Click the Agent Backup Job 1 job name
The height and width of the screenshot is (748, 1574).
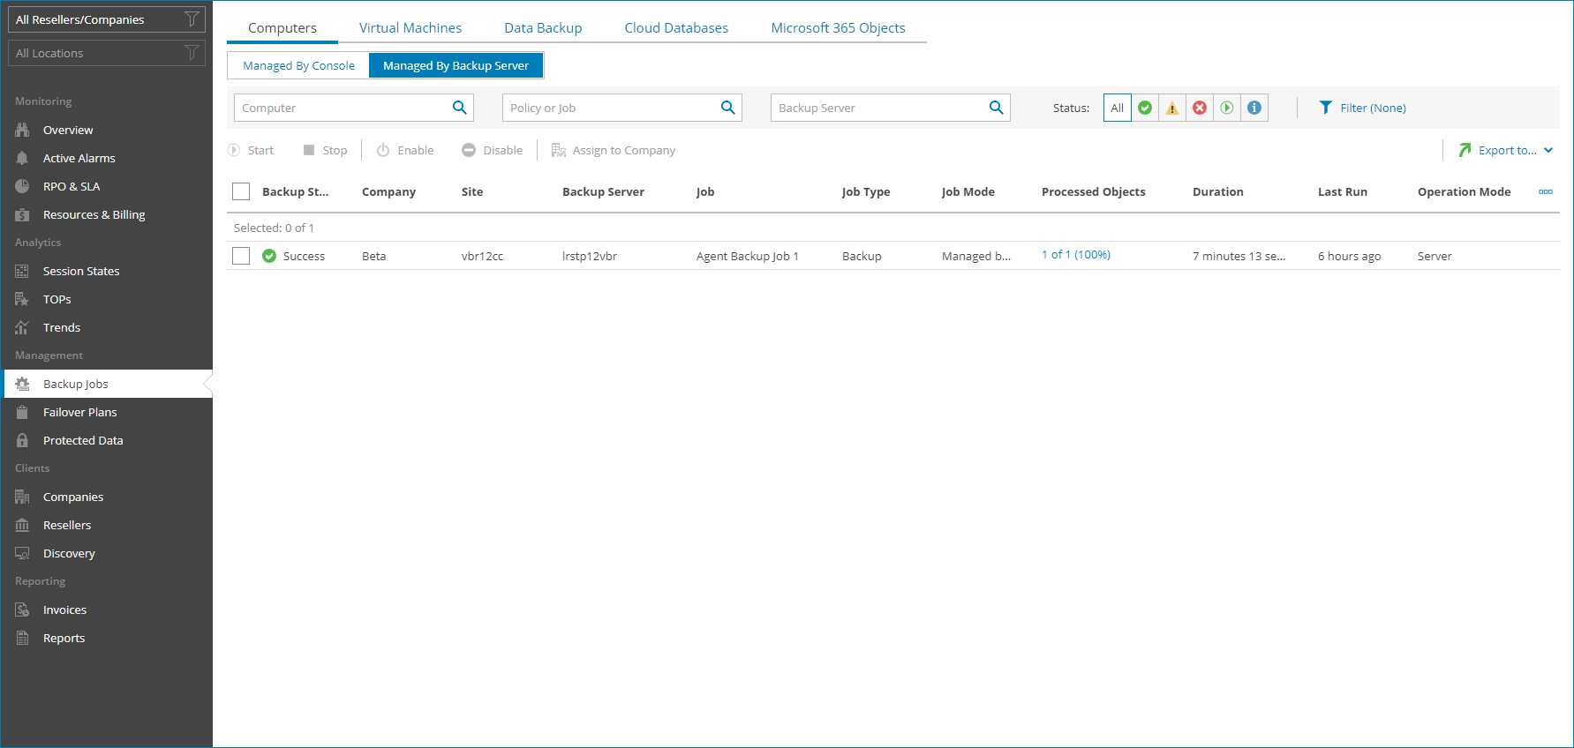point(748,256)
